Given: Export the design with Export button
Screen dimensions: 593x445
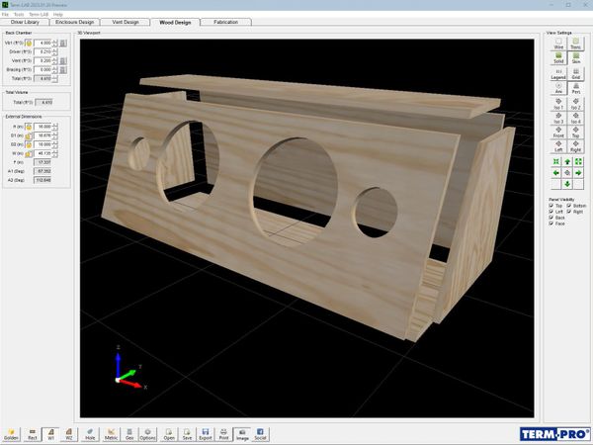Looking at the screenshot, I should 206,434.
